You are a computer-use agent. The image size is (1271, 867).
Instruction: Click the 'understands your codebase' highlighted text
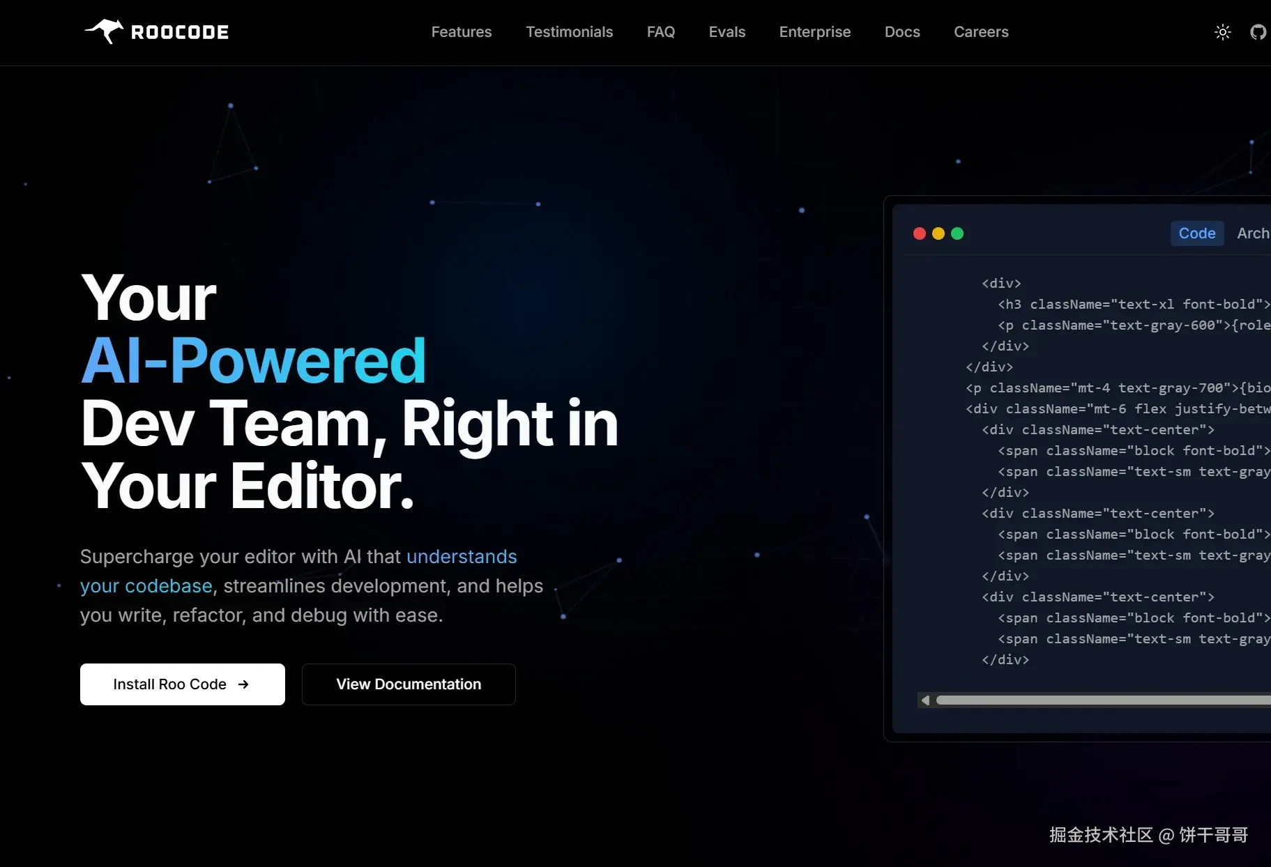[298, 571]
